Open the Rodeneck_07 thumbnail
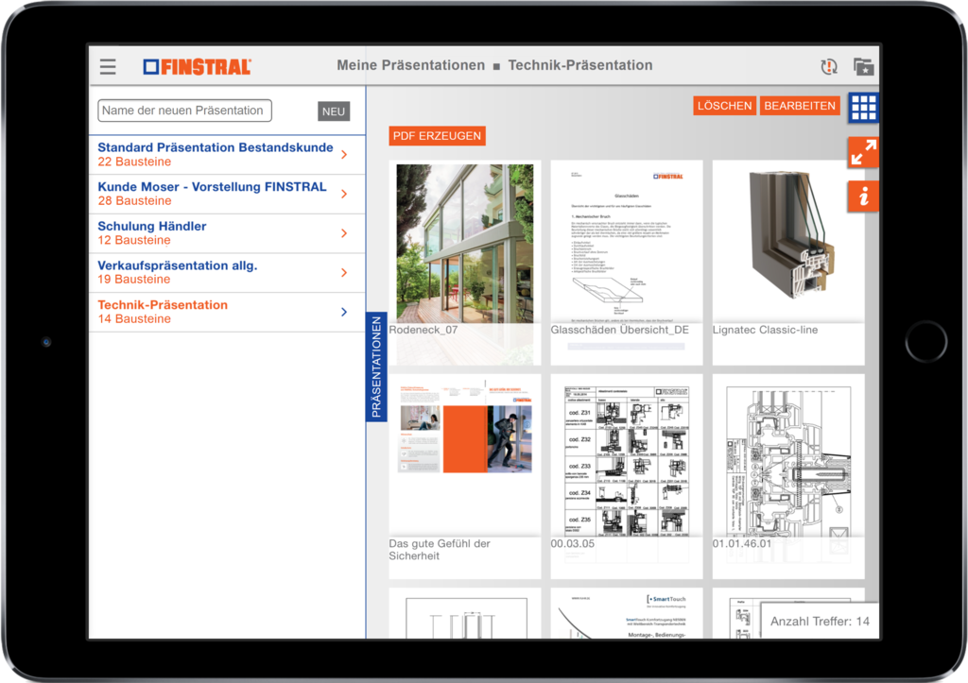The height and width of the screenshot is (683, 968). [465, 263]
